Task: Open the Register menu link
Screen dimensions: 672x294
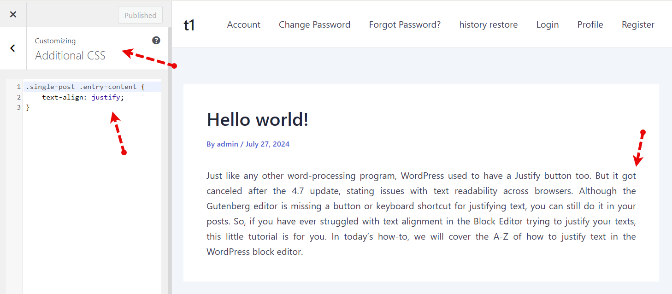Action: tap(638, 25)
